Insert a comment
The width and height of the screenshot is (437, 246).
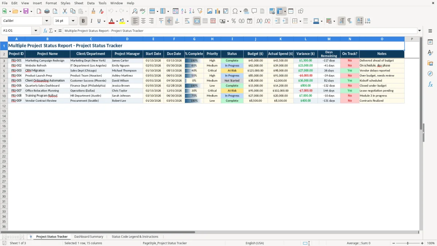[254, 11]
